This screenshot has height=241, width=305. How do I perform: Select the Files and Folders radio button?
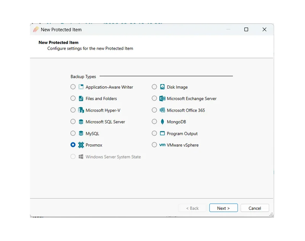click(73, 99)
